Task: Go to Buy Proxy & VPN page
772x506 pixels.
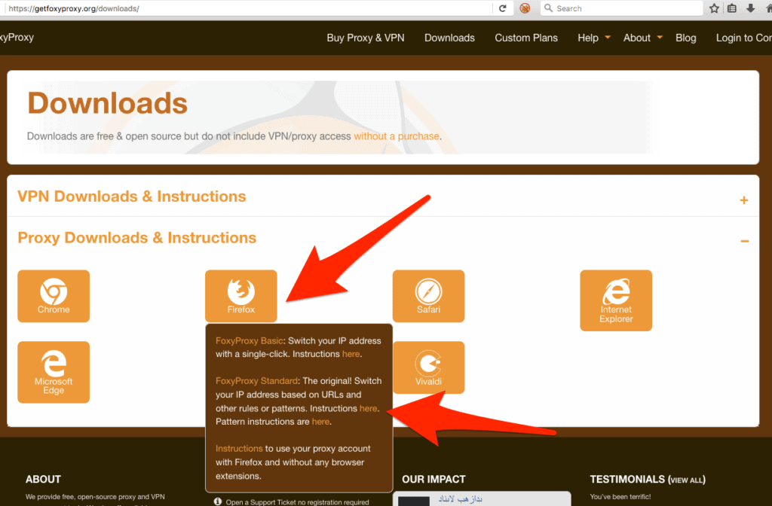Action: coord(366,38)
